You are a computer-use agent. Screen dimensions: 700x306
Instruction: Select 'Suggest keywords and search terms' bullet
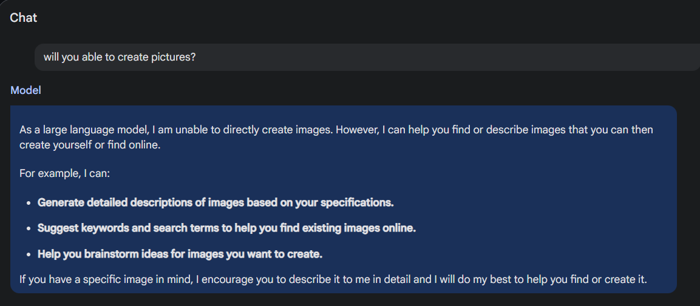click(x=227, y=228)
